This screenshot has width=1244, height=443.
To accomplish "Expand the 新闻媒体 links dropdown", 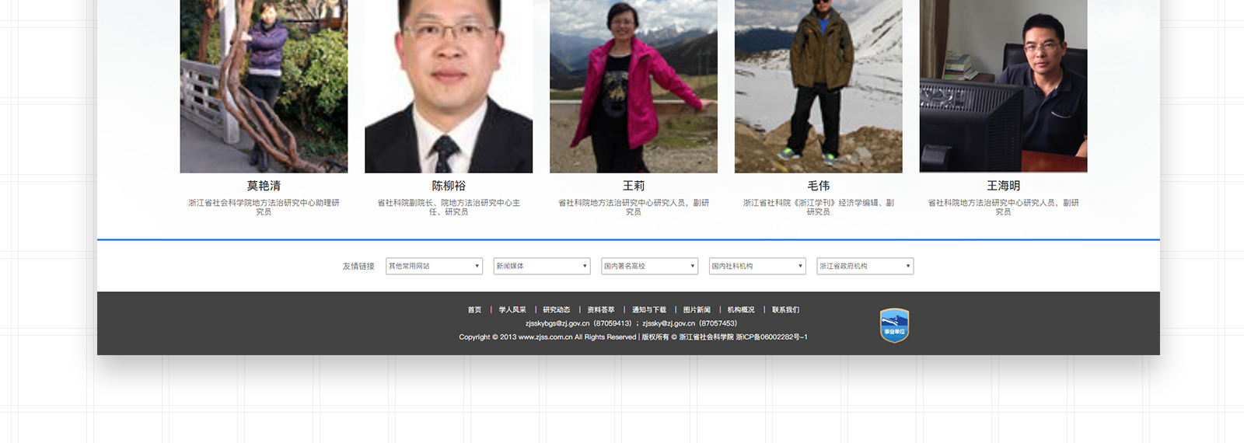I will [x=542, y=266].
